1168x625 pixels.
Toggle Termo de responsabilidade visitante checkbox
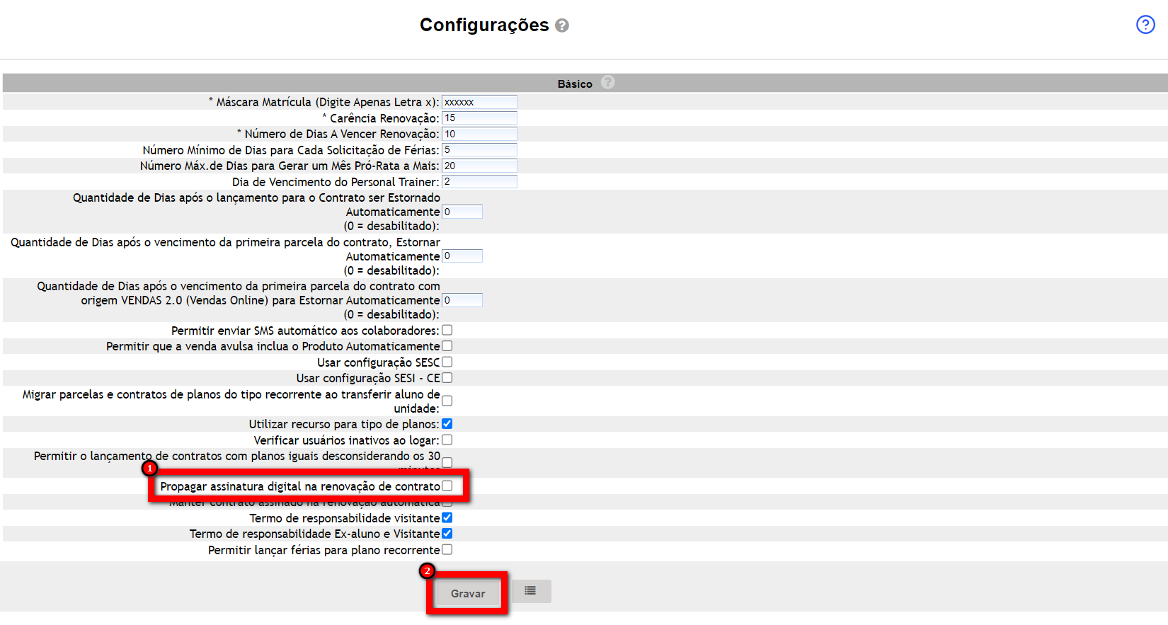coord(447,518)
